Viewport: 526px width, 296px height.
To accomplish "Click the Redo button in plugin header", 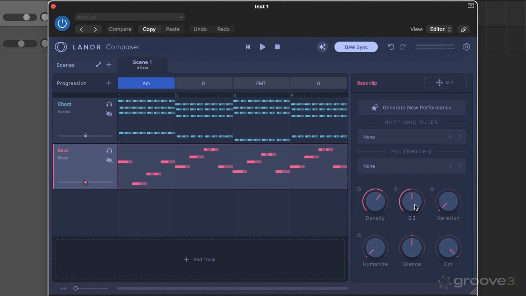I will [223, 29].
